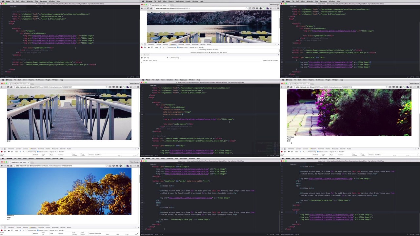
Task: Enable Preserve log in lake photo Network toolbar
Action: pyautogui.click(x=167, y=47)
